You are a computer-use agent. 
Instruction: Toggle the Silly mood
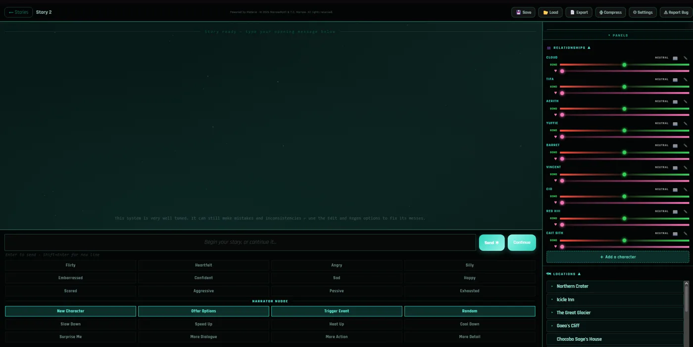pos(470,265)
